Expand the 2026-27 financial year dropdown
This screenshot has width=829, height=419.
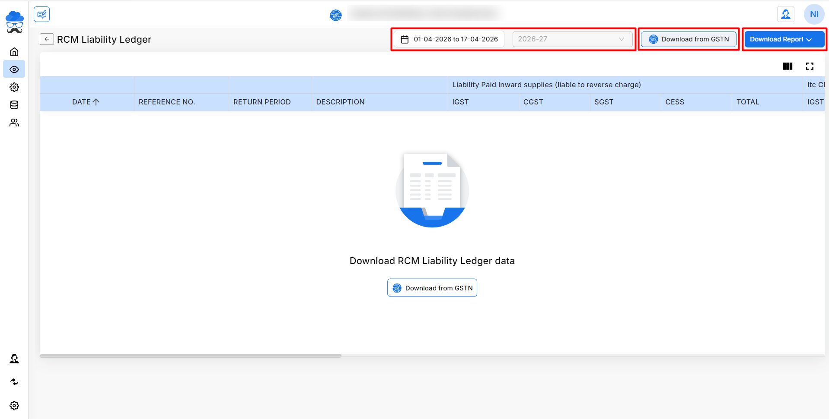click(572, 39)
